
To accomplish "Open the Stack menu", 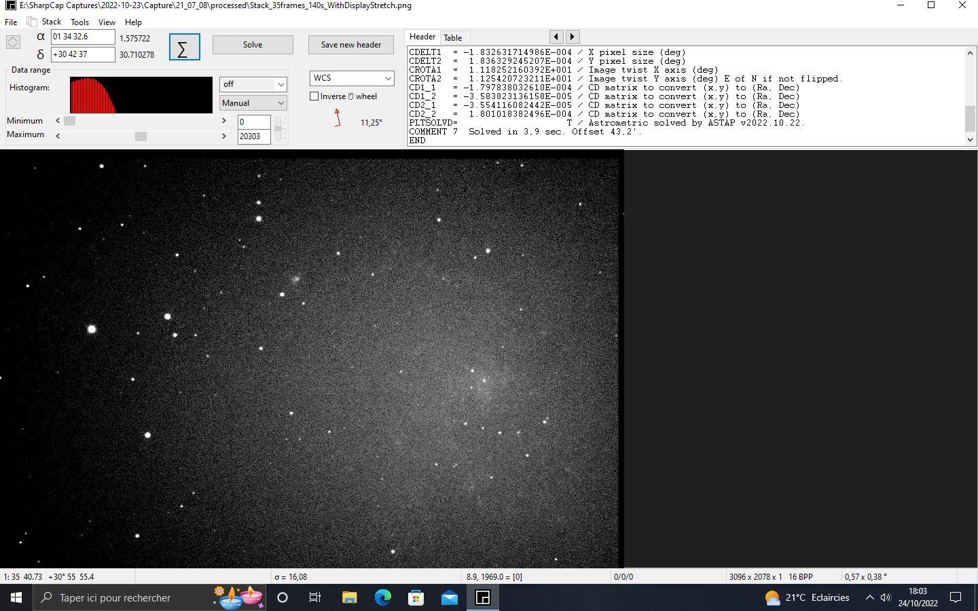I will point(52,22).
